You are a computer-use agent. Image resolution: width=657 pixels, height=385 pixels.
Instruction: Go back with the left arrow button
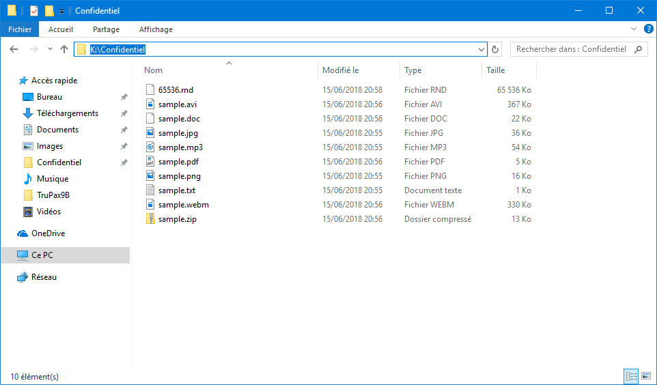tap(14, 49)
